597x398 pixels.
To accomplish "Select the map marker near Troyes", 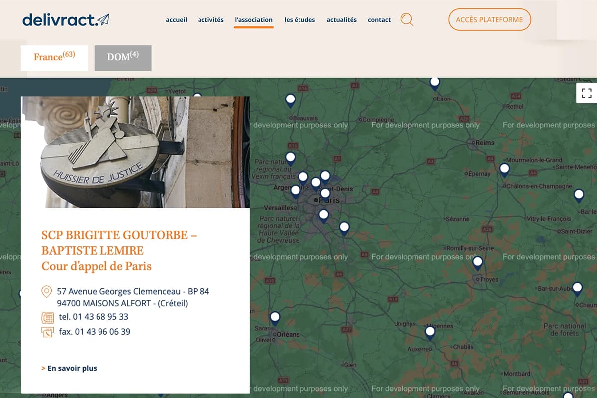I will (x=477, y=262).
